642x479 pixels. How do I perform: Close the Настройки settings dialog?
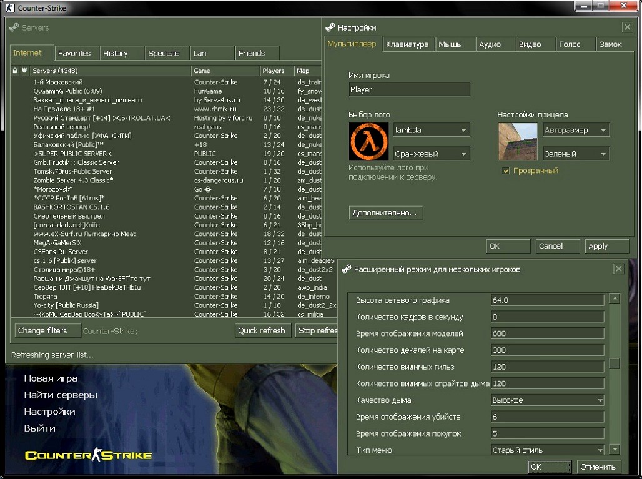click(627, 27)
